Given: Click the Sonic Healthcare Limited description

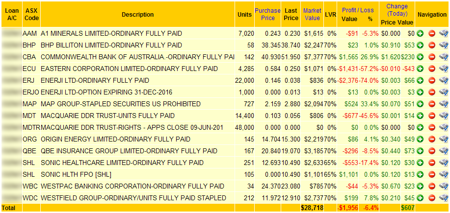Looking at the screenshot, I should [x=122, y=163].
